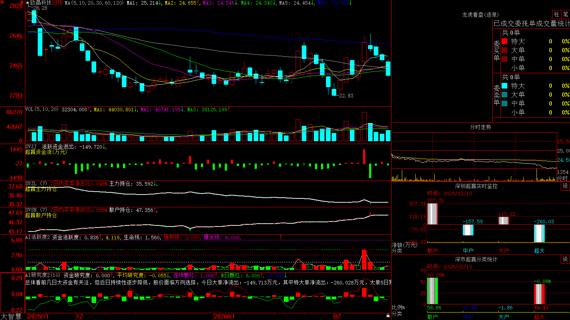Click the star icon beside 欧晶科技

pos(28,3)
